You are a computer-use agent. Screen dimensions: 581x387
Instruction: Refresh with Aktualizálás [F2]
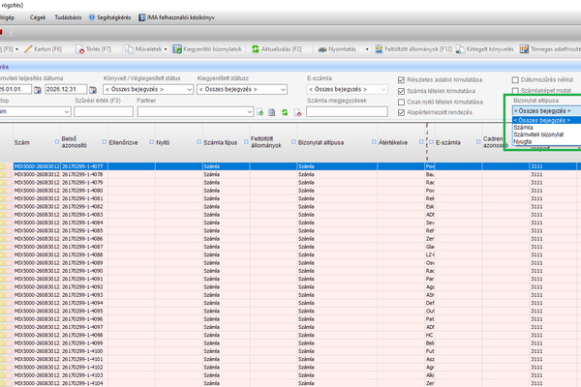pyautogui.click(x=276, y=49)
